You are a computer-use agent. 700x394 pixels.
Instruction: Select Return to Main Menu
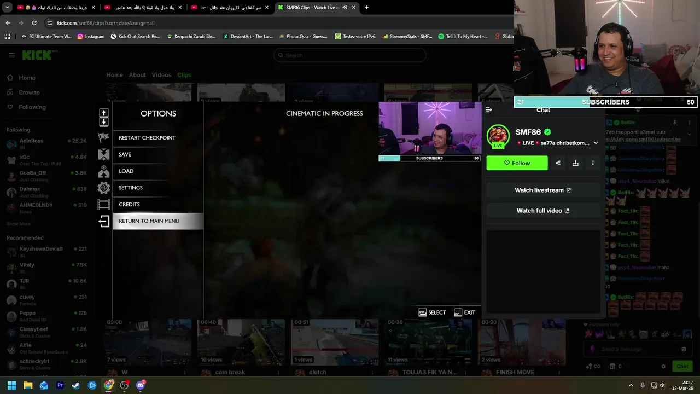tap(158, 221)
